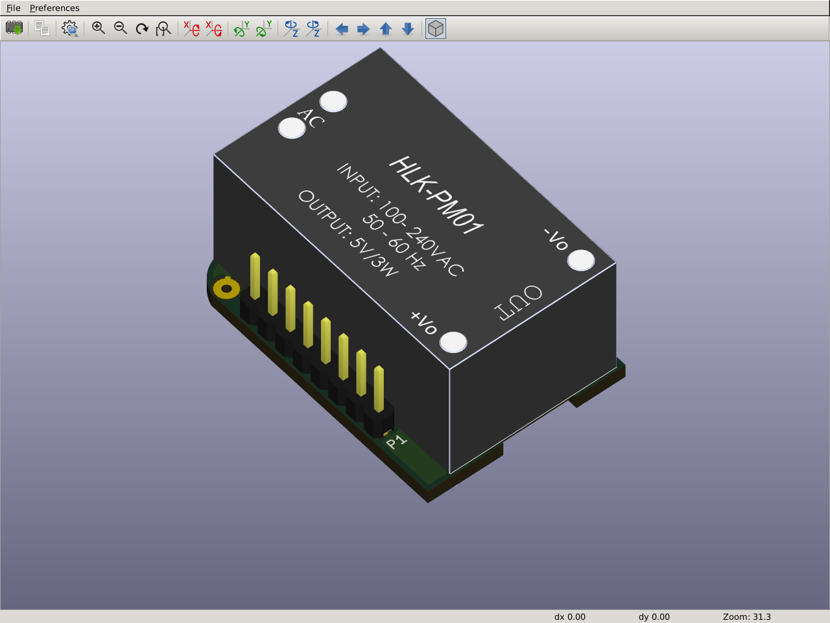Click the dy 0.00 status field
The image size is (830, 623).
(654, 617)
